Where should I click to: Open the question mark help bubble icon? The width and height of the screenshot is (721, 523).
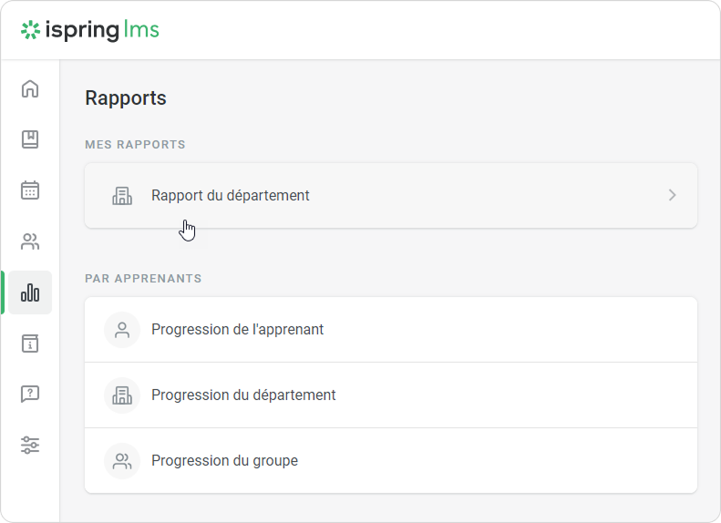pos(30,395)
